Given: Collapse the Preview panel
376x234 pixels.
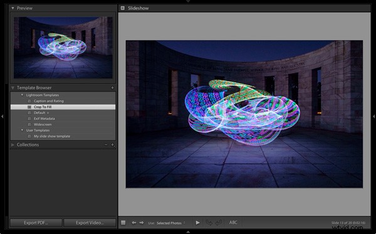Looking at the screenshot, I should click(x=13, y=8).
